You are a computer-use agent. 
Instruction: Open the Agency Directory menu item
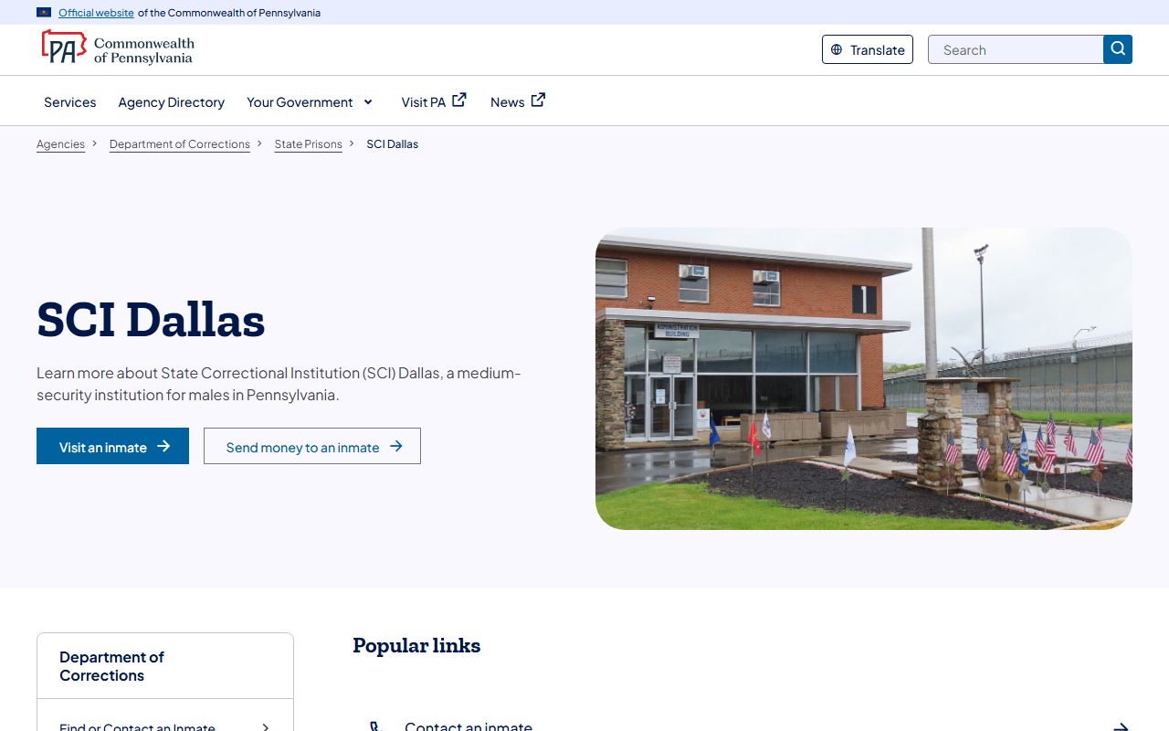pos(172,101)
